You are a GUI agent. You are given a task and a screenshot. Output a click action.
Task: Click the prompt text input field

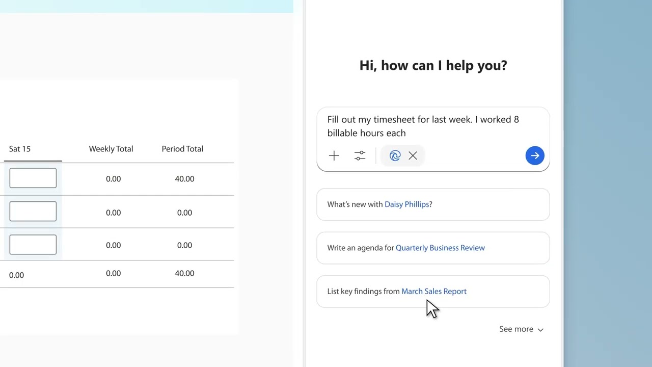pyautogui.click(x=423, y=126)
